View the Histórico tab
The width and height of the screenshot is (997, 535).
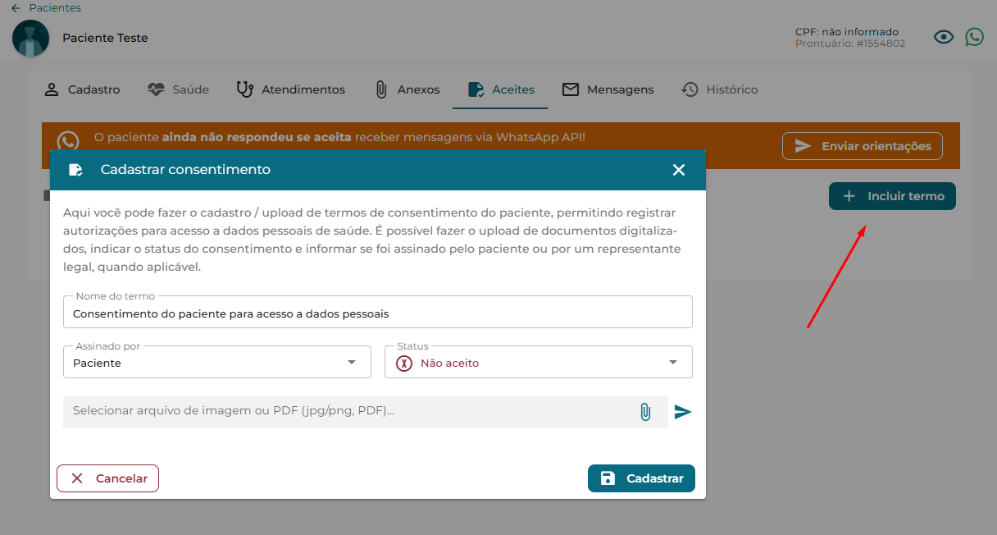click(719, 89)
